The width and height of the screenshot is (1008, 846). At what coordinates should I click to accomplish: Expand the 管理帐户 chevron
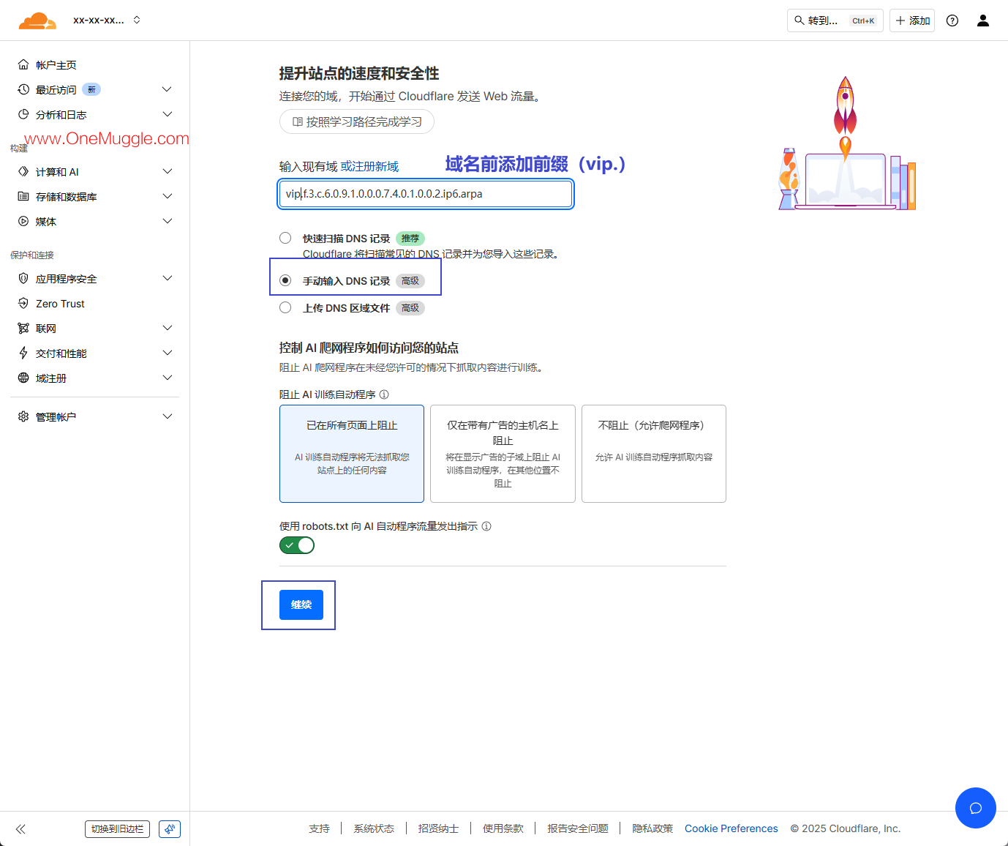(167, 416)
